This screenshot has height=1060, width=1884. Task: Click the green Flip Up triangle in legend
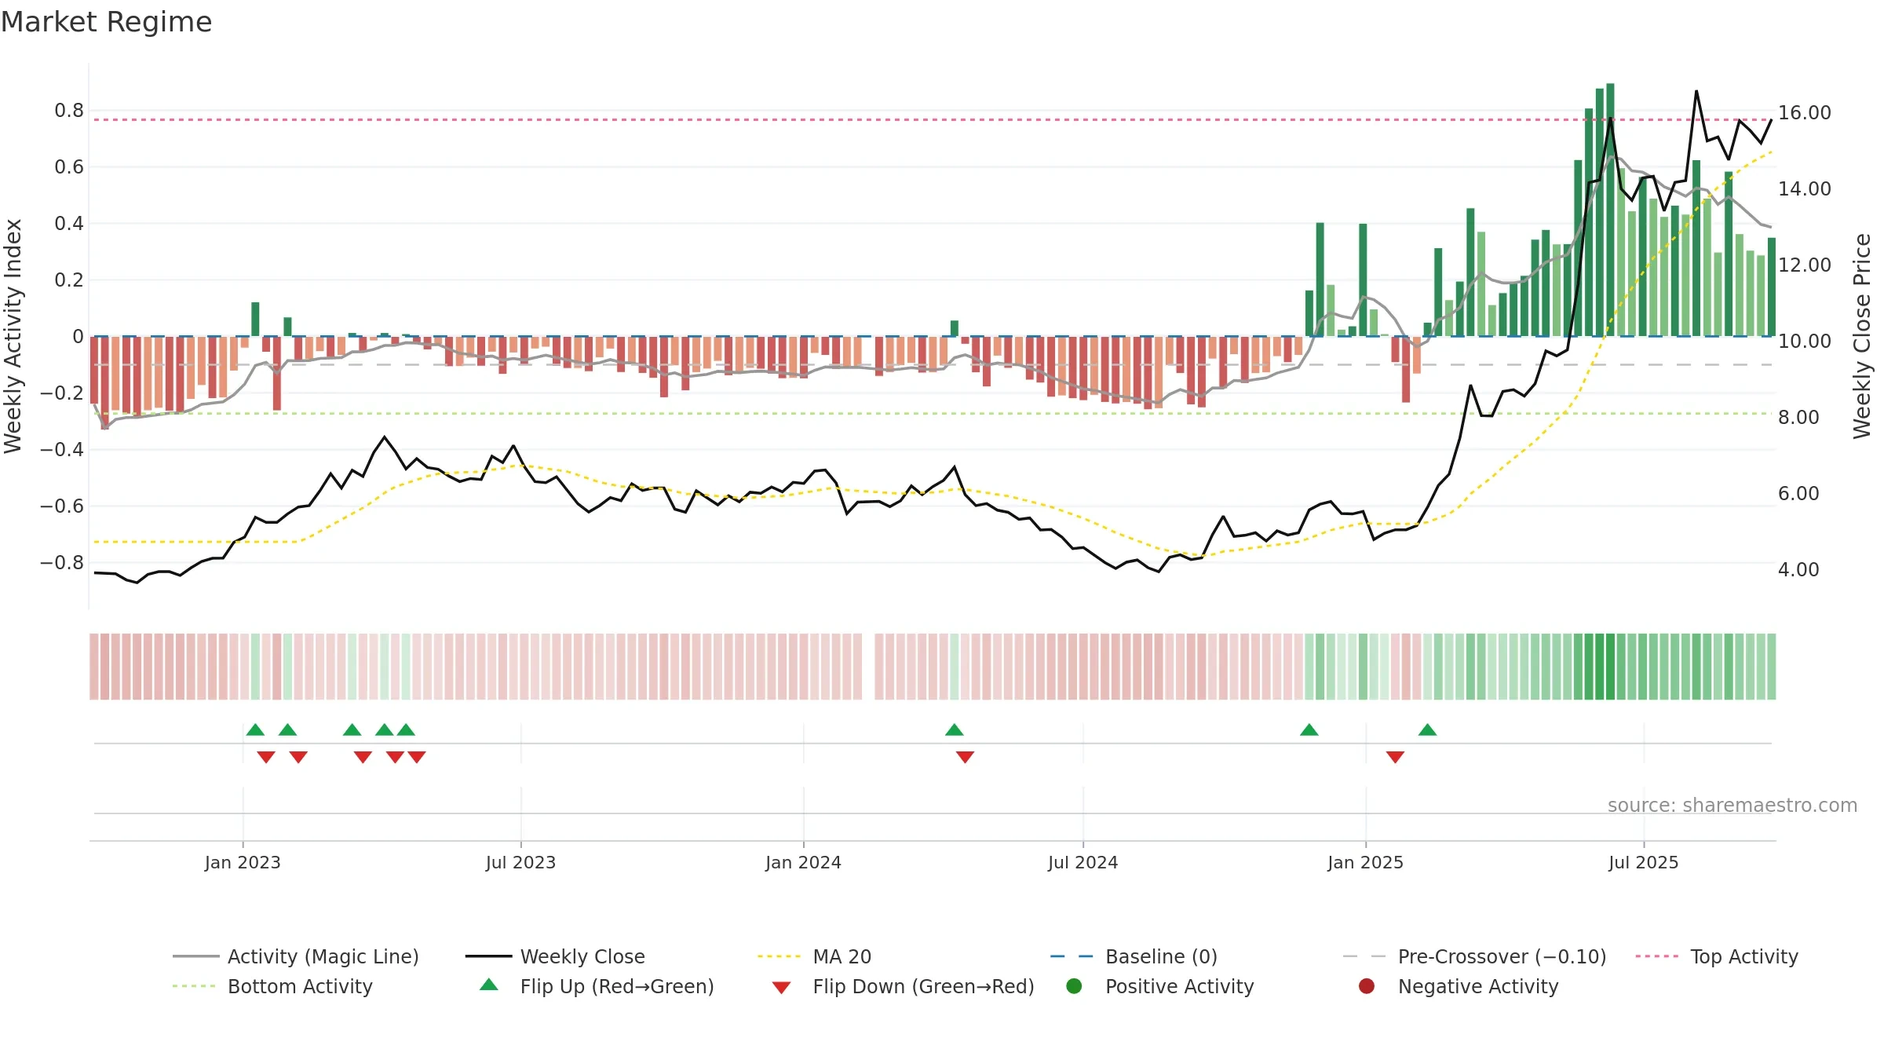(x=489, y=985)
